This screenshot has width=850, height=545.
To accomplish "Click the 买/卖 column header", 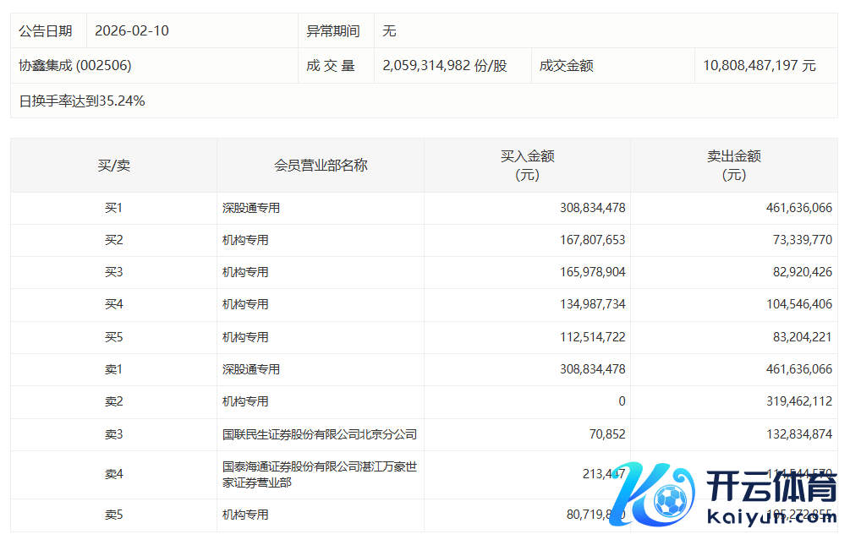I will click(x=113, y=166).
